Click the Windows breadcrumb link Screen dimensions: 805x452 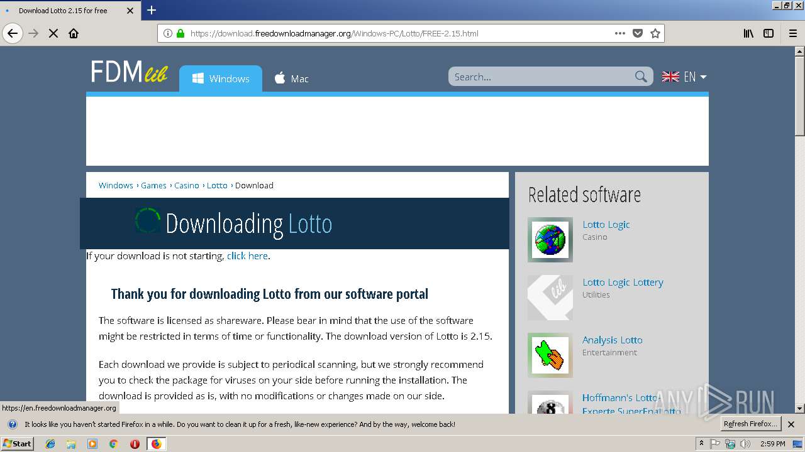(116, 185)
